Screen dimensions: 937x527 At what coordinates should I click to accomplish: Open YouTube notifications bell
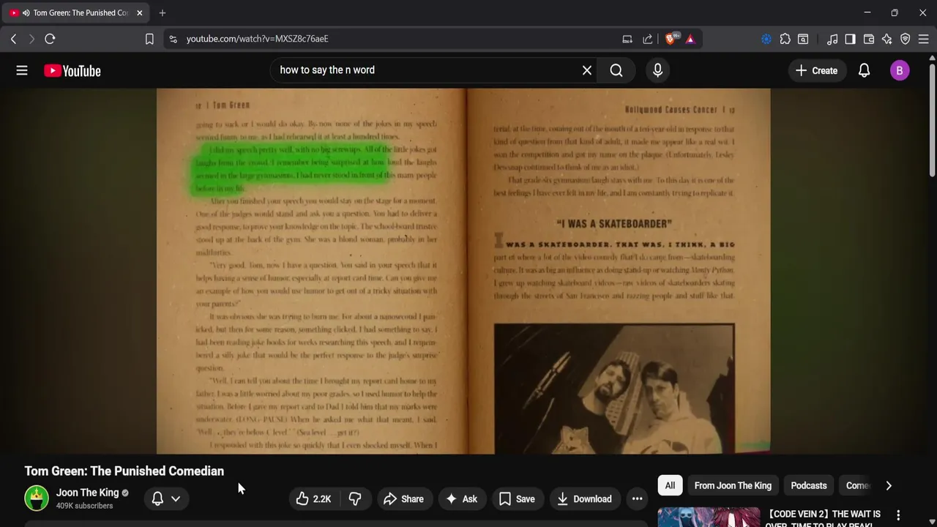click(x=864, y=70)
